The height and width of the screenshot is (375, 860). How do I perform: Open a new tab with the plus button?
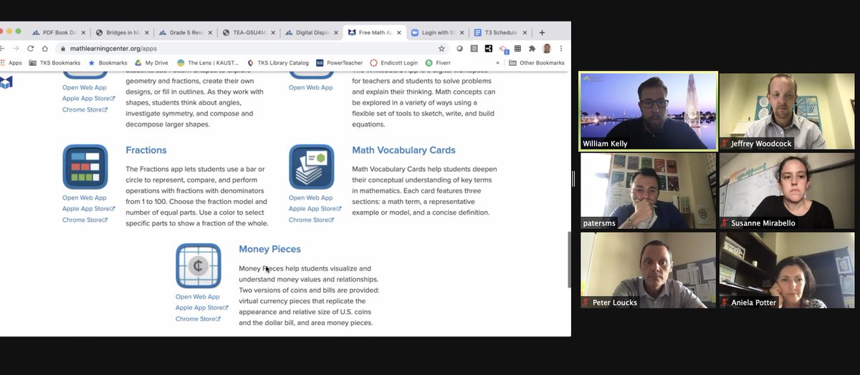click(542, 32)
